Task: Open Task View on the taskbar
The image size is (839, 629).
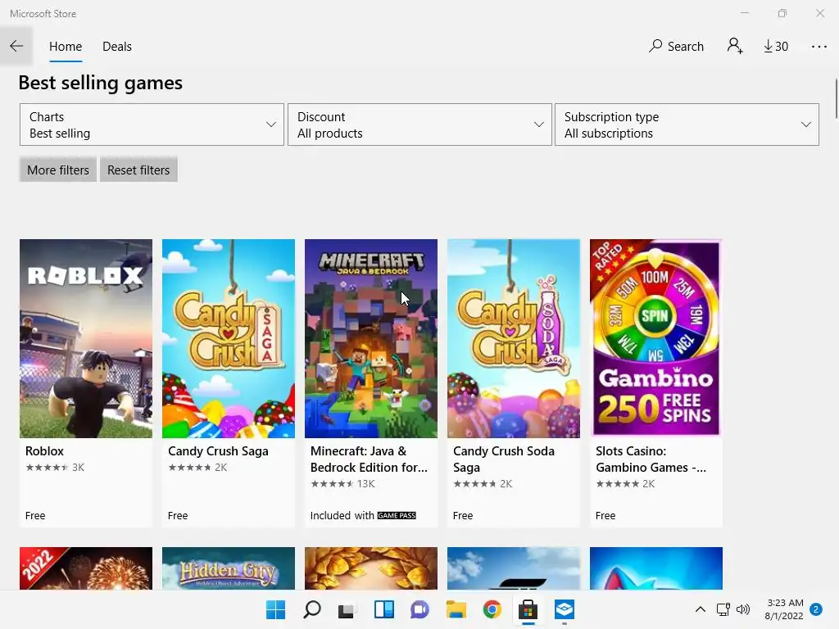Action: coord(347,609)
